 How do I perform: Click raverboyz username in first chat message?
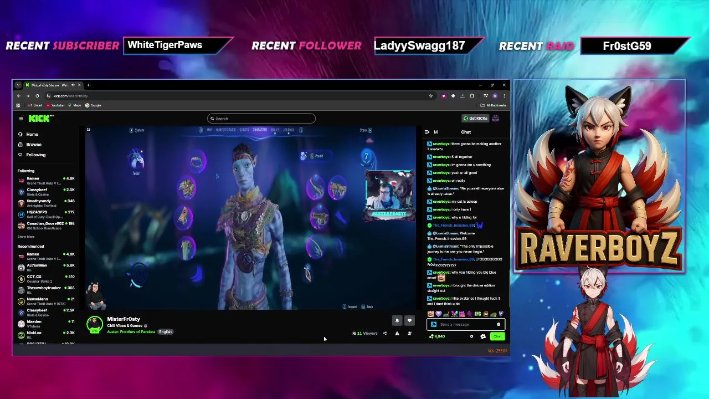click(x=441, y=144)
